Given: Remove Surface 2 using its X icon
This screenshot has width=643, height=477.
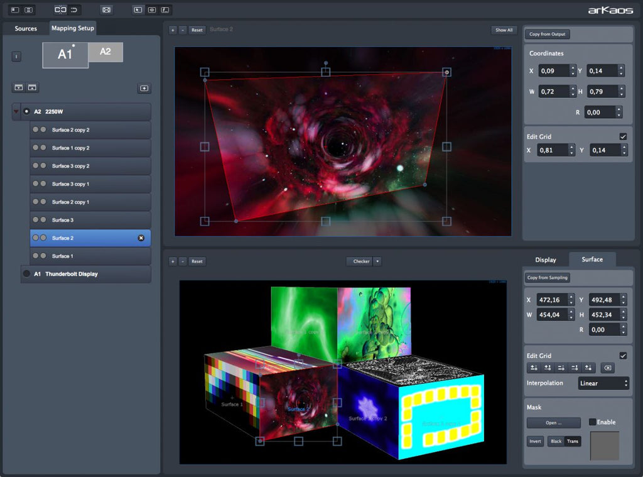Looking at the screenshot, I should [141, 238].
